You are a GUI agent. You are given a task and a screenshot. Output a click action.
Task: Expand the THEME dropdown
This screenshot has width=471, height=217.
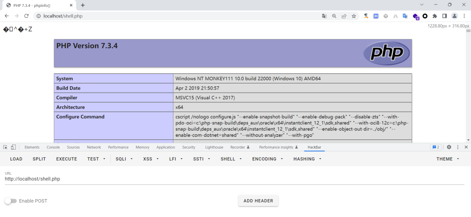tap(448, 159)
